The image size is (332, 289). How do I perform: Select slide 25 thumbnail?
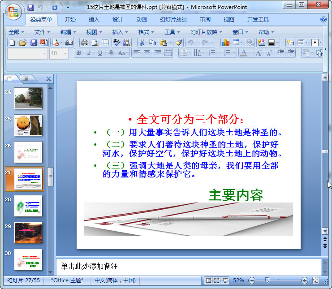[28, 125]
